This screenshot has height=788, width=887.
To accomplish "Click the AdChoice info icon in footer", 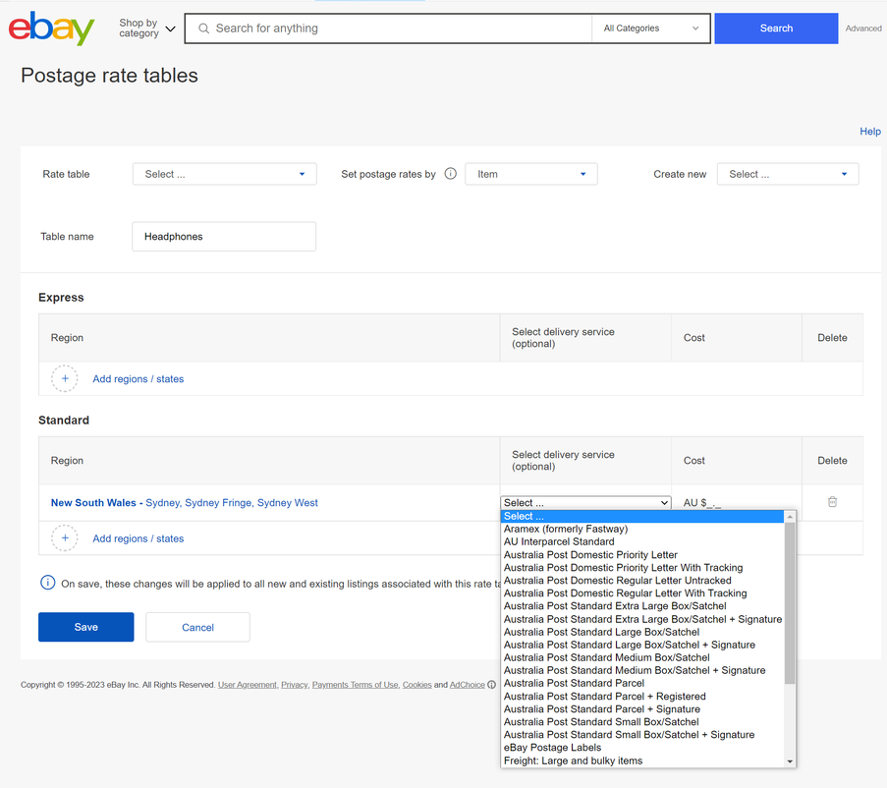I will click(x=491, y=685).
